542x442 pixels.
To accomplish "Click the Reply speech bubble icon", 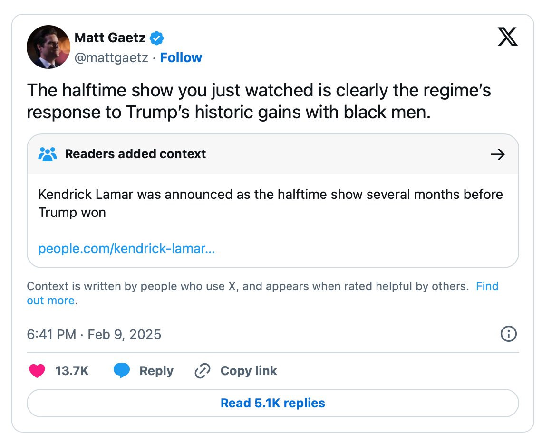I will pyautogui.click(x=122, y=371).
